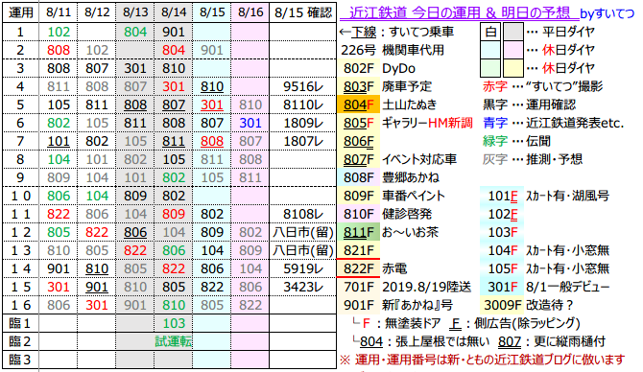
Task: Select the red footnote about 近江鉄道ブログ
Action: tap(482, 360)
